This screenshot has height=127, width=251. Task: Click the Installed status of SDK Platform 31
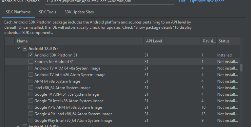point(224,55)
